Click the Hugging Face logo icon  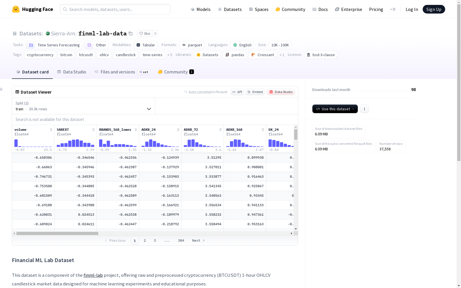(x=16, y=9)
